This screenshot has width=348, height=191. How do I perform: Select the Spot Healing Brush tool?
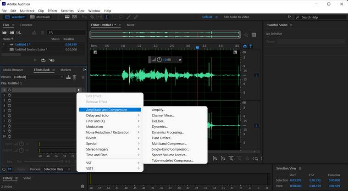136,17
